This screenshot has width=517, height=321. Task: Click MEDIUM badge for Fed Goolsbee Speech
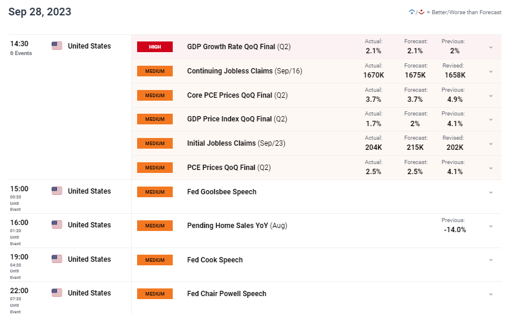[x=155, y=192]
